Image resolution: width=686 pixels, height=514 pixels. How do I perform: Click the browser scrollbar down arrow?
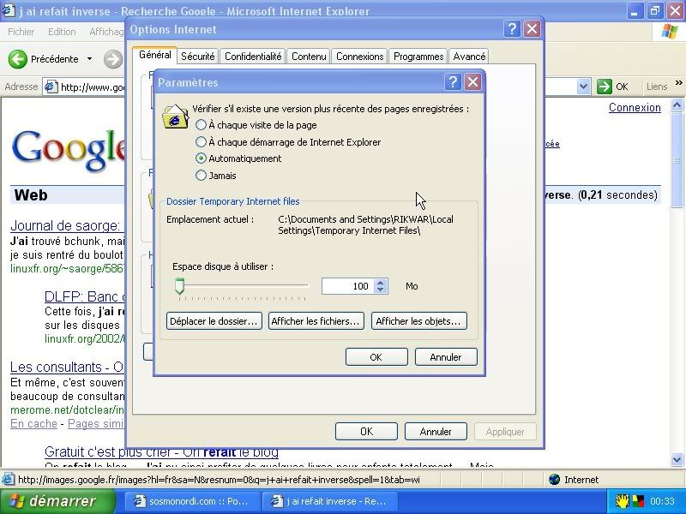pyautogui.click(x=677, y=459)
